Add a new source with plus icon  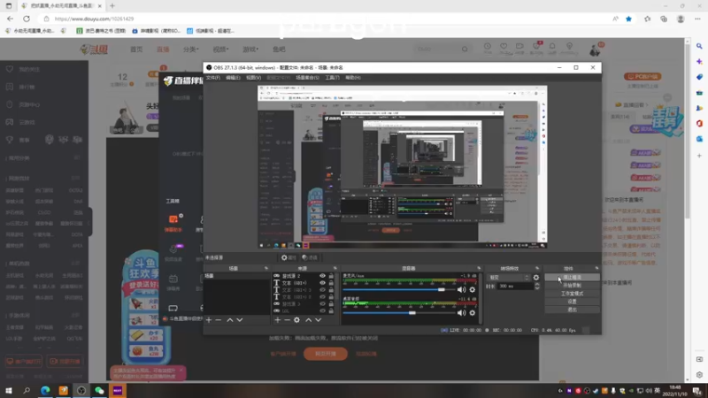pos(277,320)
